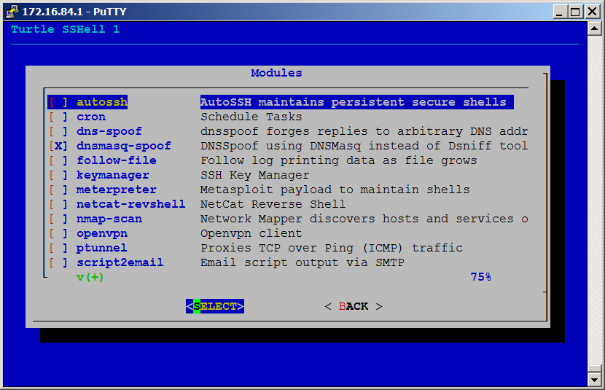Select the script2email module entry
The width and height of the screenshot is (605, 390).
coord(120,263)
